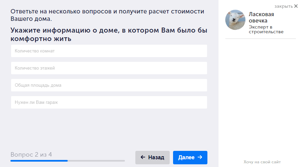Activate the Общая площадь дома field
Screen dimensions: 301x167
tap(109, 85)
